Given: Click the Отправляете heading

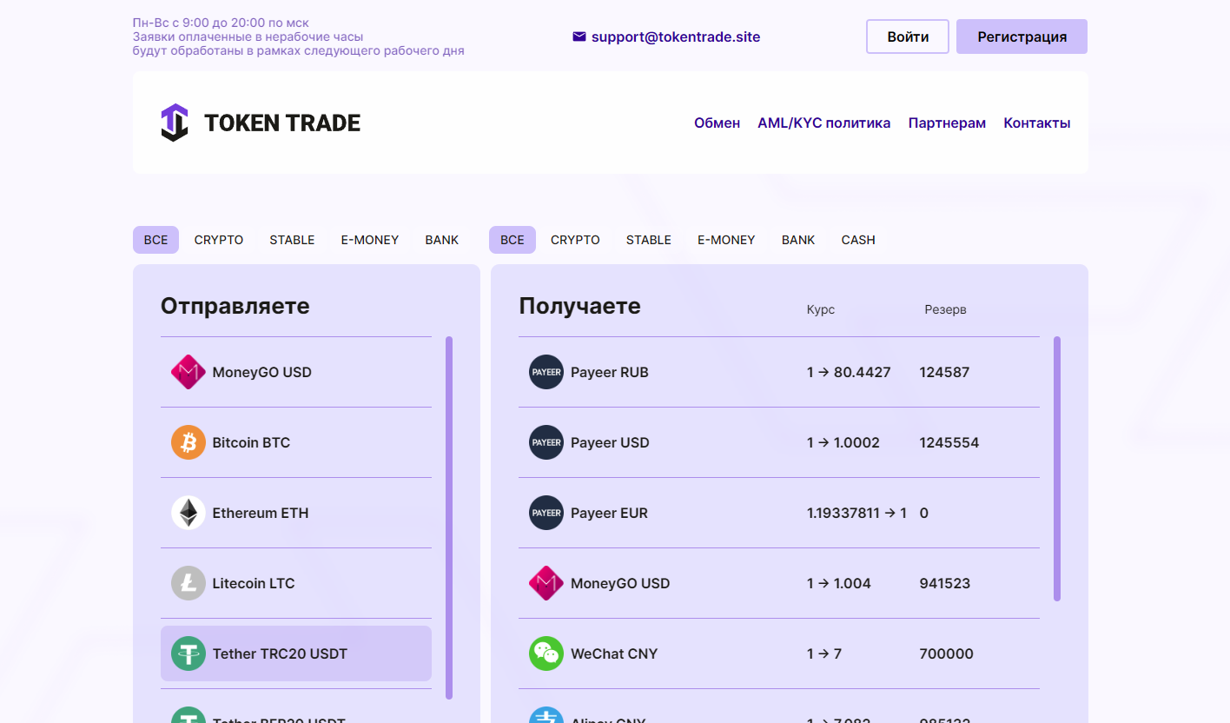Looking at the screenshot, I should pyautogui.click(x=235, y=306).
